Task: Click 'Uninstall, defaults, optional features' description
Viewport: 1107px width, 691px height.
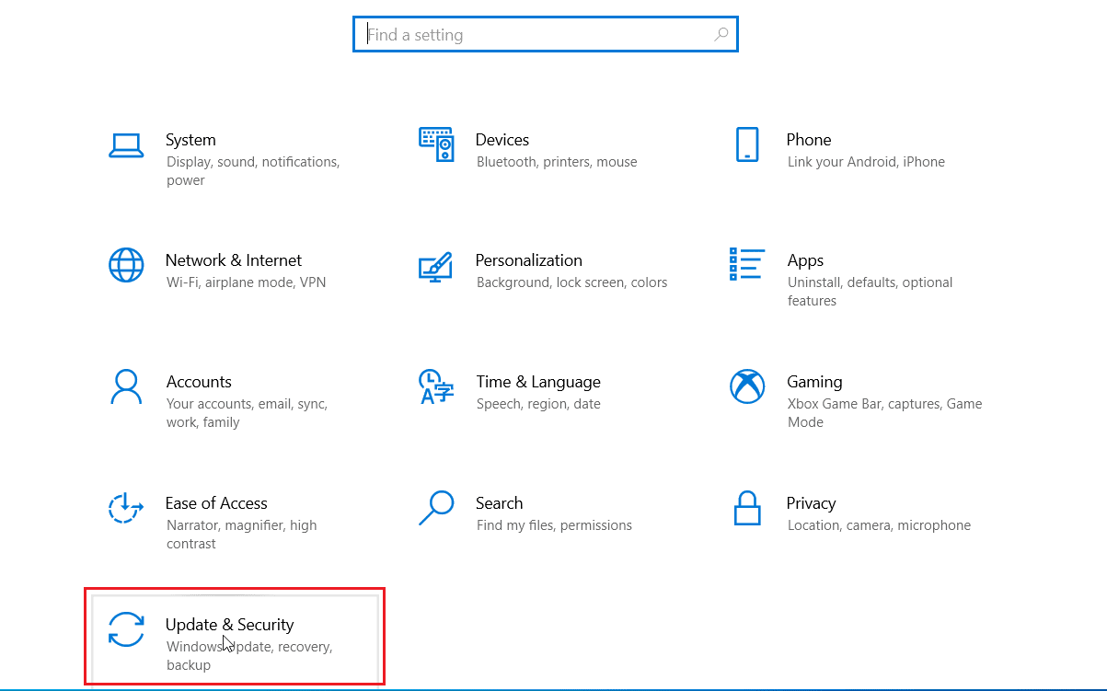Action: tap(870, 292)
